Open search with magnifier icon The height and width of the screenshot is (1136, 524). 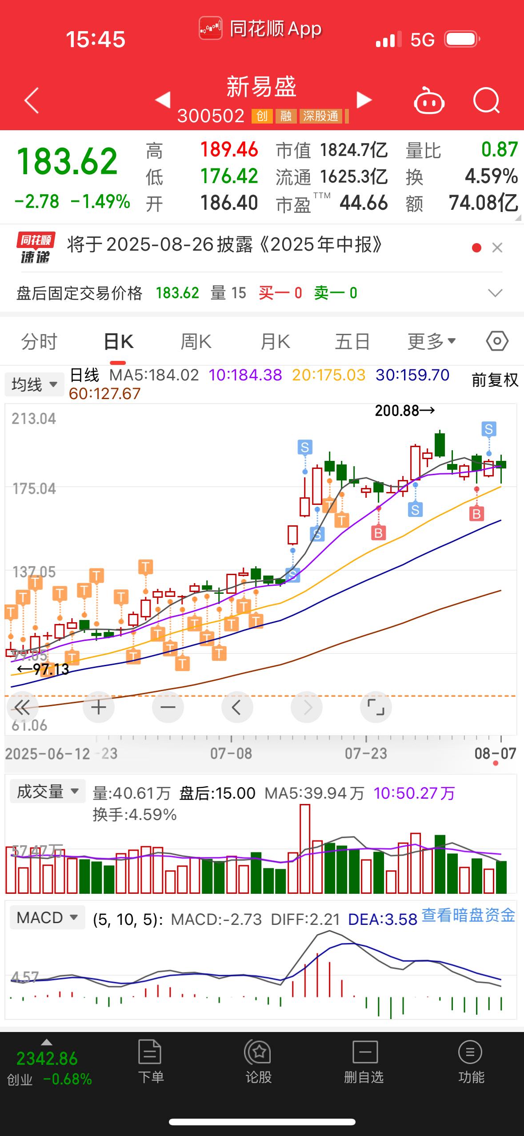pyautogui.click(x=487, y=100)
